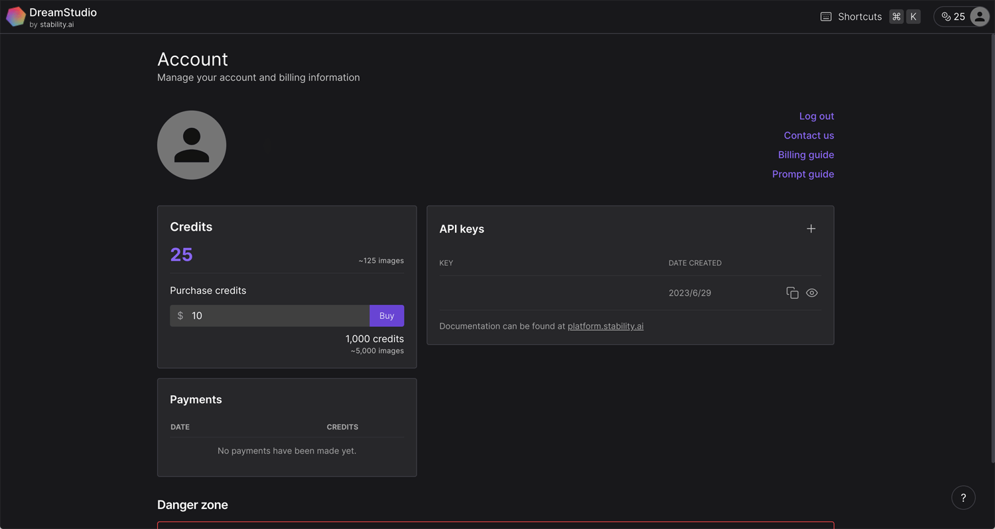Click the DreamStudio hexagon logo
The height and width of the screenshot is (529, 995).
coord(16,17)
